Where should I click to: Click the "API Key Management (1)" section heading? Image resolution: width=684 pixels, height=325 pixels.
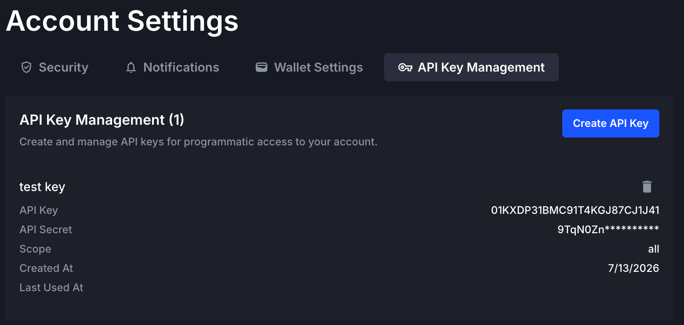coord(102,120)
